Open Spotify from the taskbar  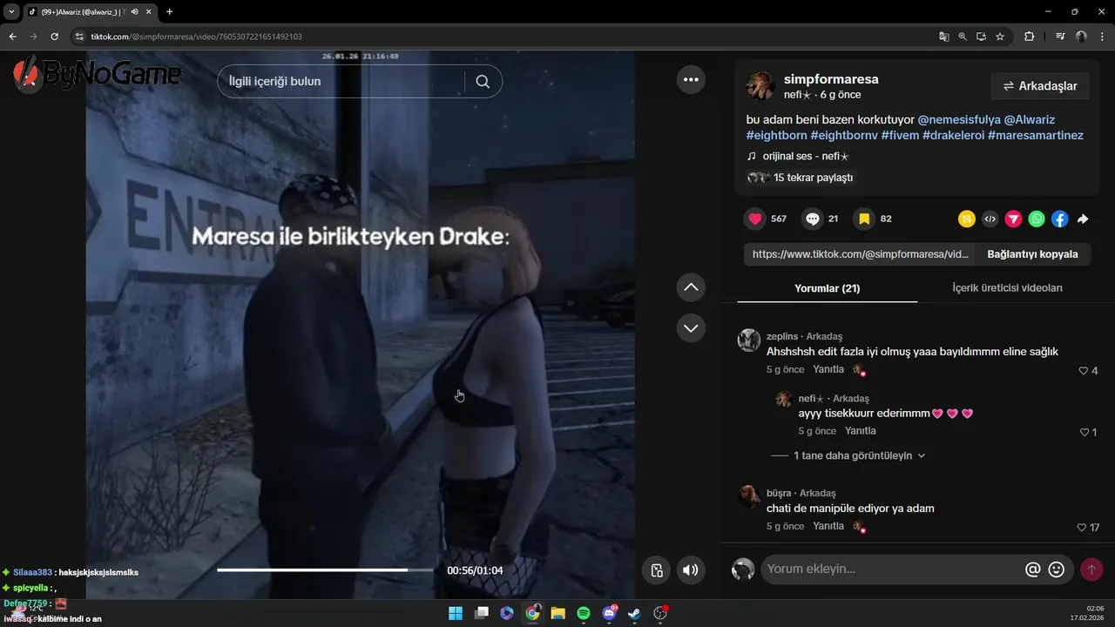coord(584,613)
